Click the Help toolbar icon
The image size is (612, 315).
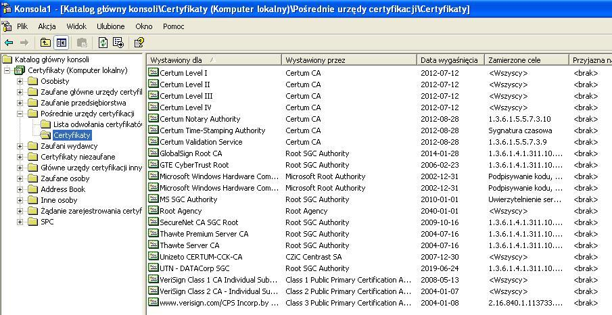(x=139, y=43)
